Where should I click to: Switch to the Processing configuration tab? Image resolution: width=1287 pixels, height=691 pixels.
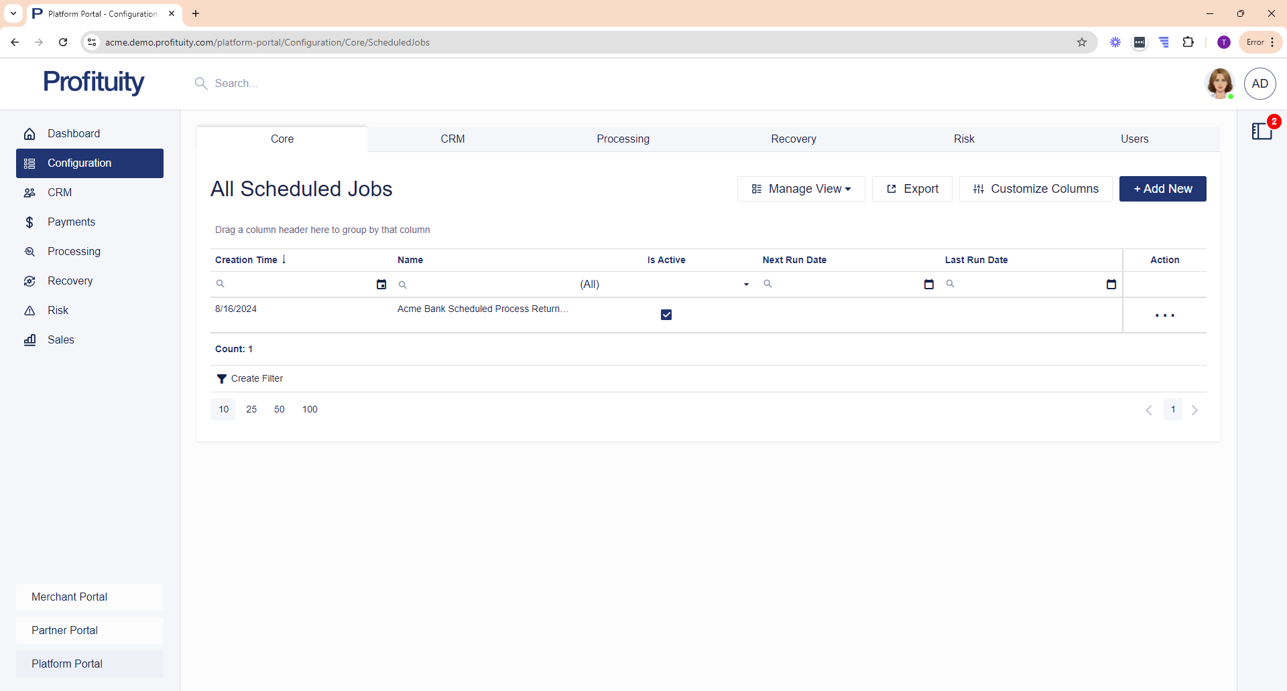(623, 139)
